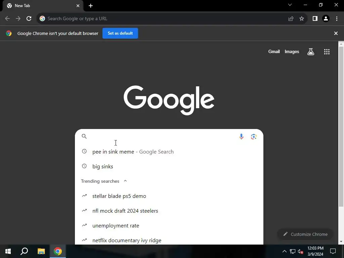
Task: Open Windows Start menu
Action: (x=8, y=251)
